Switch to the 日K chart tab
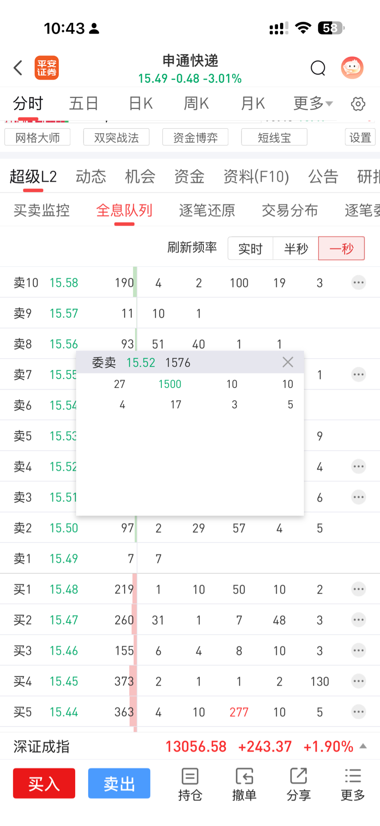 (141, 103)
